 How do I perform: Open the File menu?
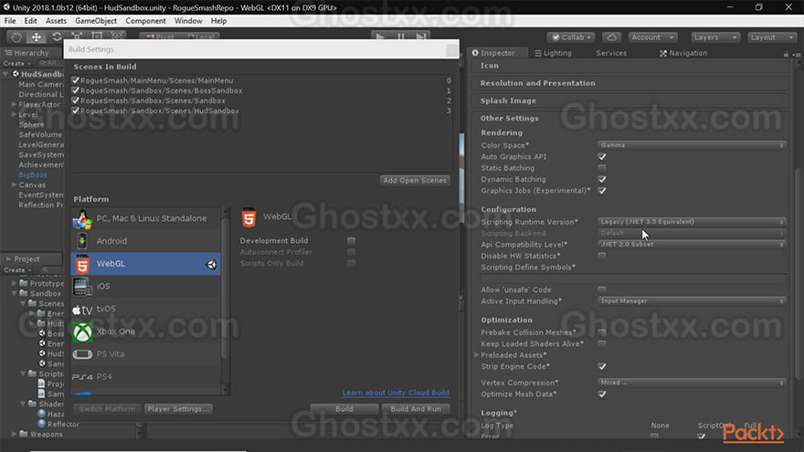coord(10,21)
